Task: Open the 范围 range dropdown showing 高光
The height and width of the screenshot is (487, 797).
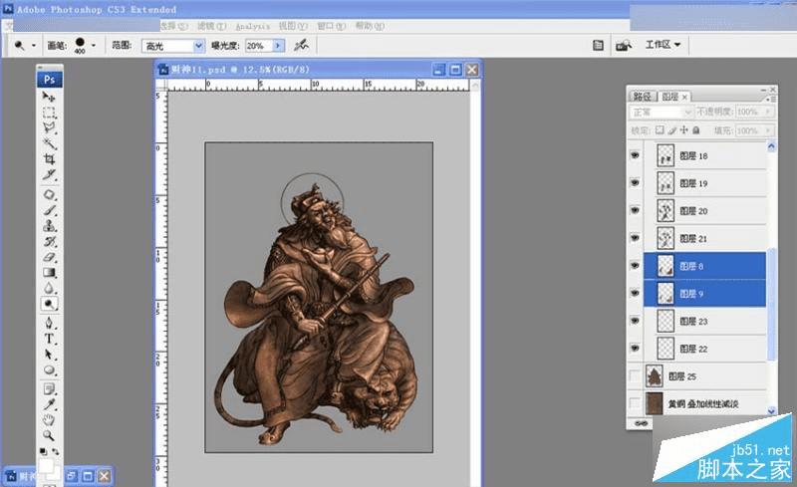Action: click(198, 46)
